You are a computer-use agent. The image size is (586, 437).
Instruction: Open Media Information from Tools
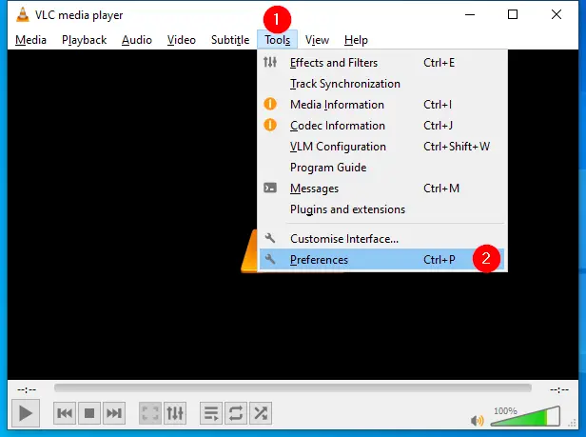pos(382,105)
